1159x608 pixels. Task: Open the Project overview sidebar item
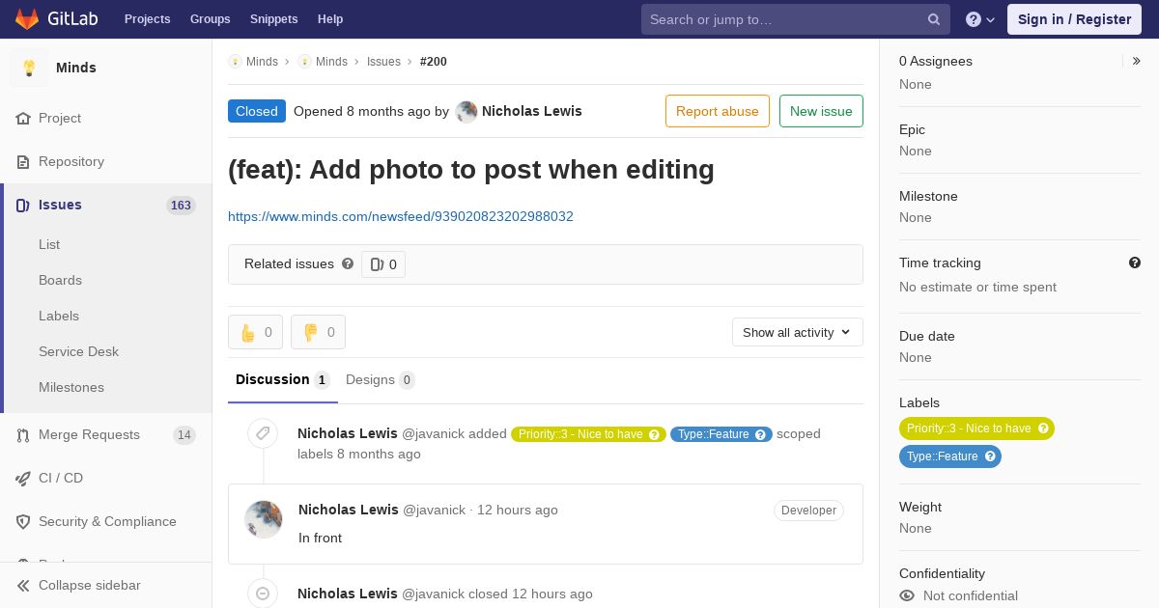pos(60,118)
